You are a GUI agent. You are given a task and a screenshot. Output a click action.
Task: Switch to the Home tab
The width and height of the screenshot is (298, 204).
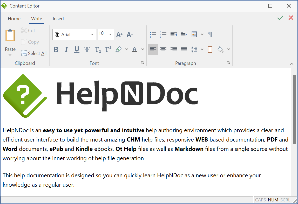pos(14,19)
